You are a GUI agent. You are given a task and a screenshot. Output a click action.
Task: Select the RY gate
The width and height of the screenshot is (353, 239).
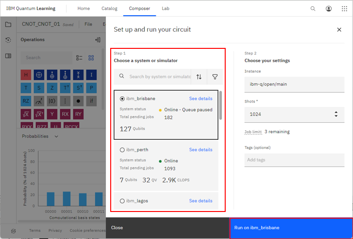(x=78, y=114)
